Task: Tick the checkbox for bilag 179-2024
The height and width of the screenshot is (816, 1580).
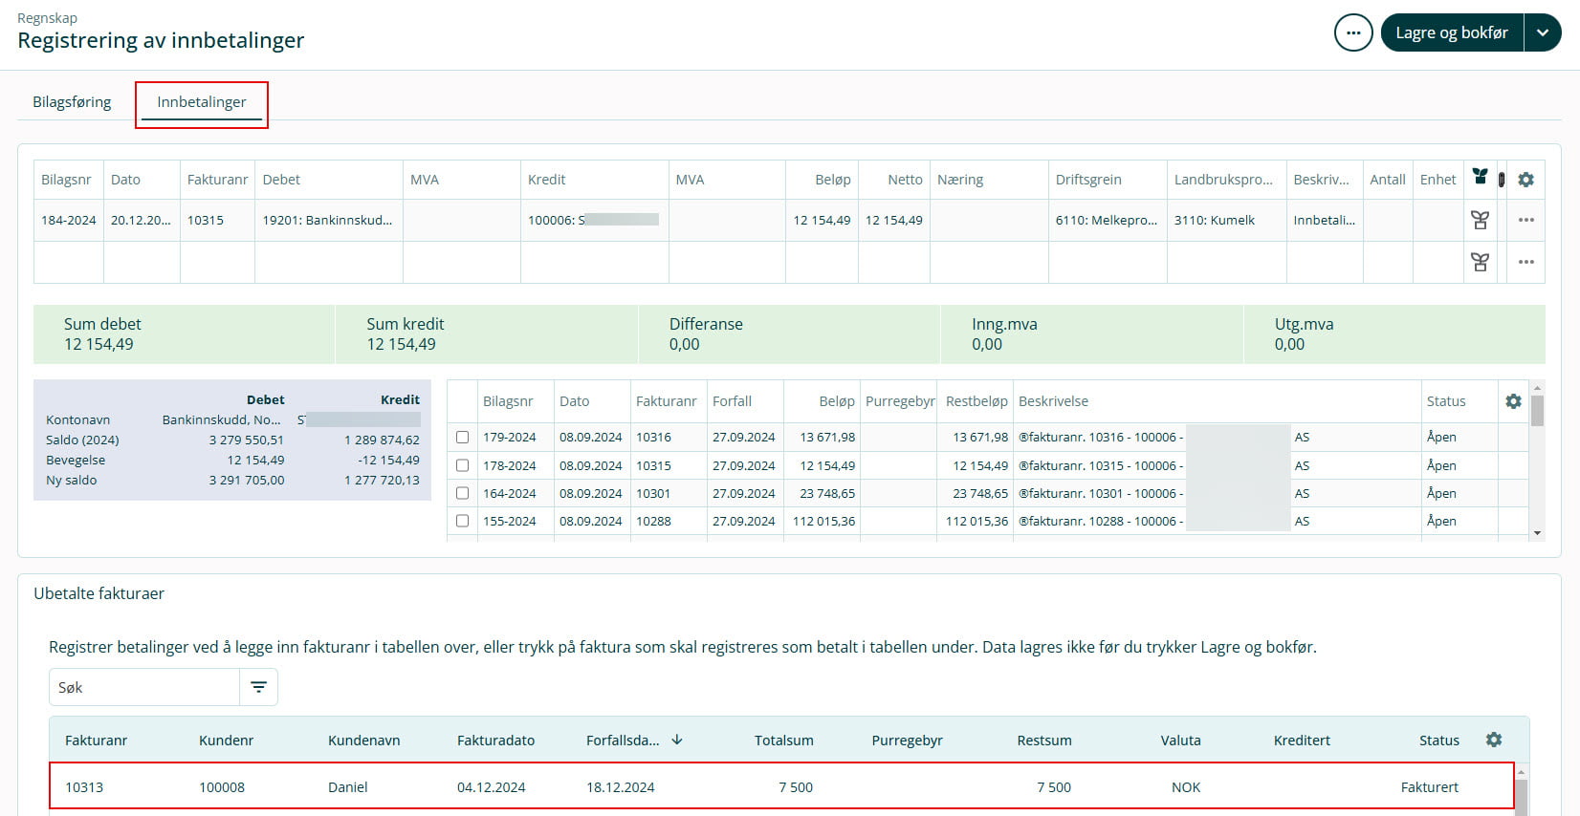Action: click(x=463, y=438)
